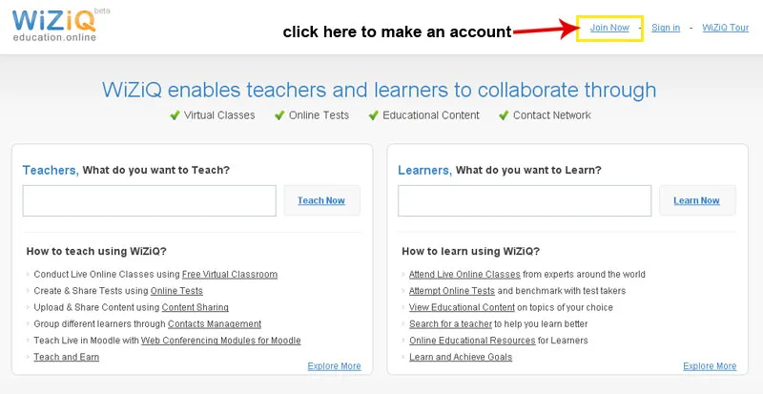
Task: Click the Join Now link
Action: tap(609, 28)
